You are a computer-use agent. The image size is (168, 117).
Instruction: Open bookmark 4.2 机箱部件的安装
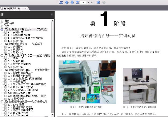19,76
